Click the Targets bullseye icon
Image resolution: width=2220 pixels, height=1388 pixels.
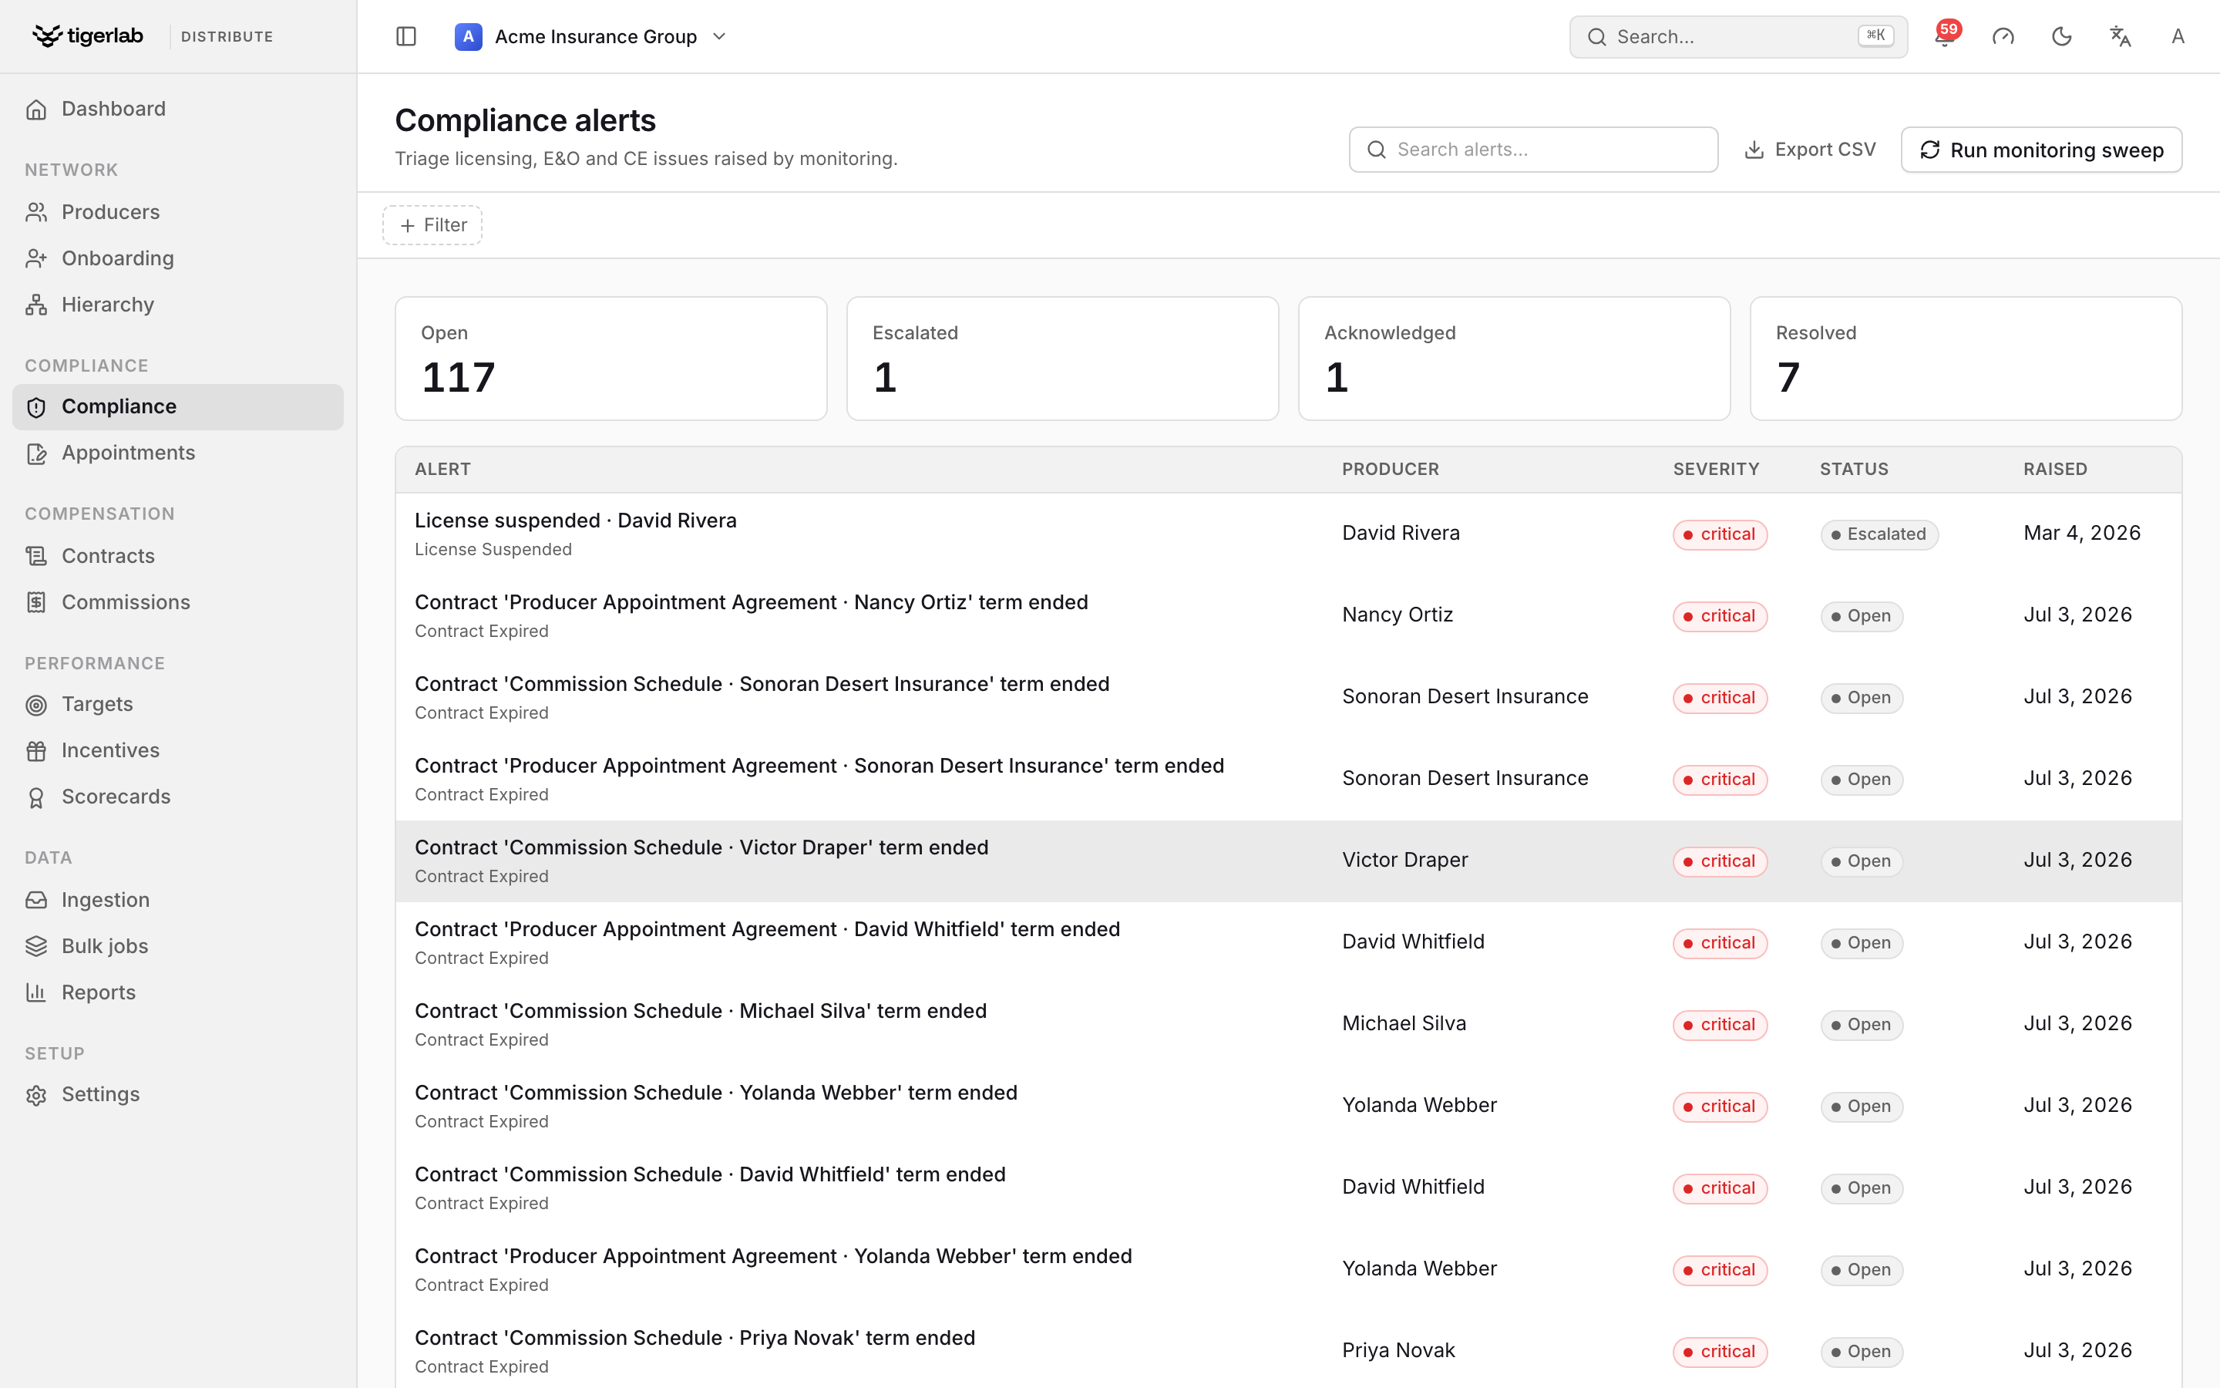(37, 705)
